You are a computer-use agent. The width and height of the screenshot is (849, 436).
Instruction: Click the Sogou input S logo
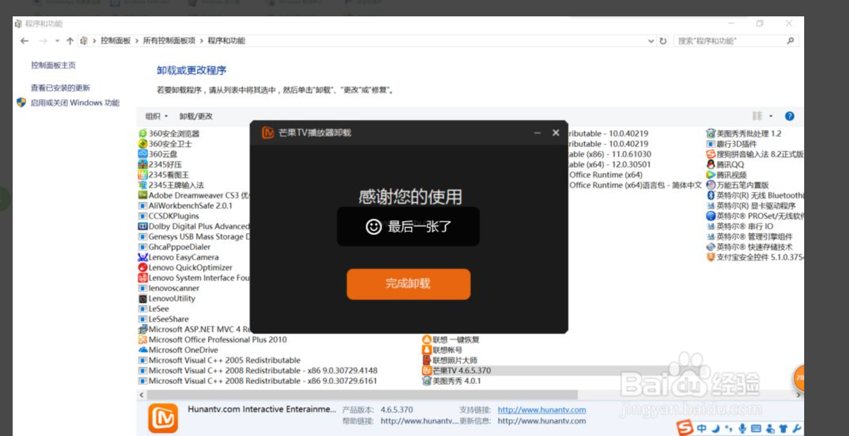[x=685, y=428]
